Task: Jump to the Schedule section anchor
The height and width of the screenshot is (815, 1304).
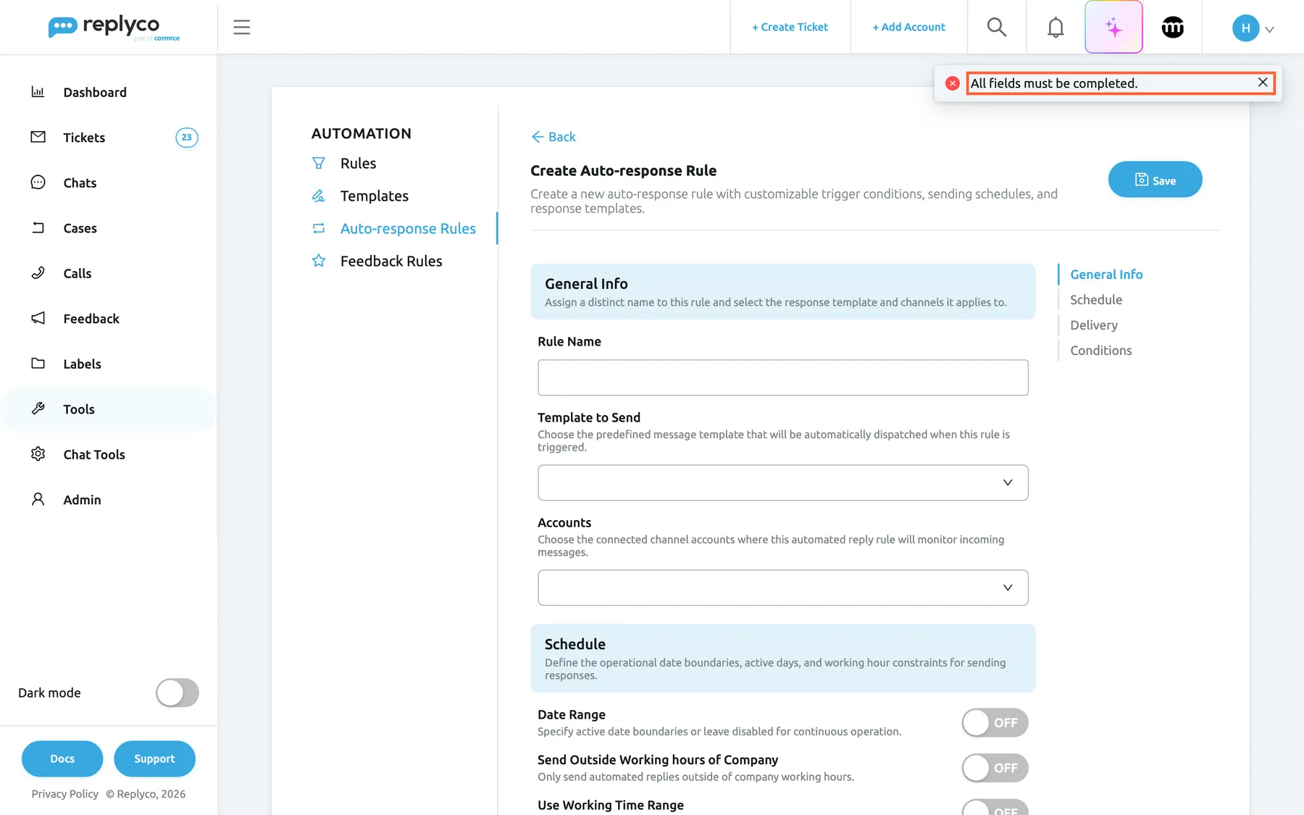Action: tap(1095, 300)
